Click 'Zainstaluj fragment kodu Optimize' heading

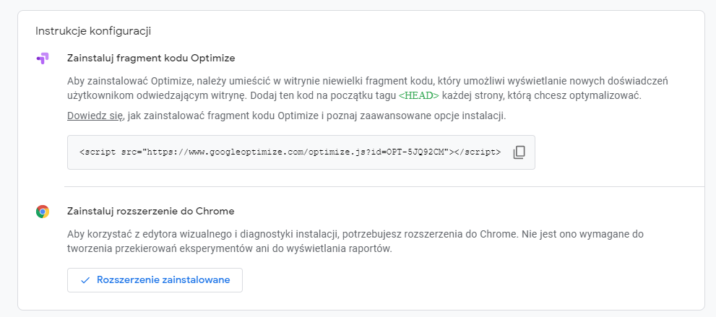click(x=151, y=58)
